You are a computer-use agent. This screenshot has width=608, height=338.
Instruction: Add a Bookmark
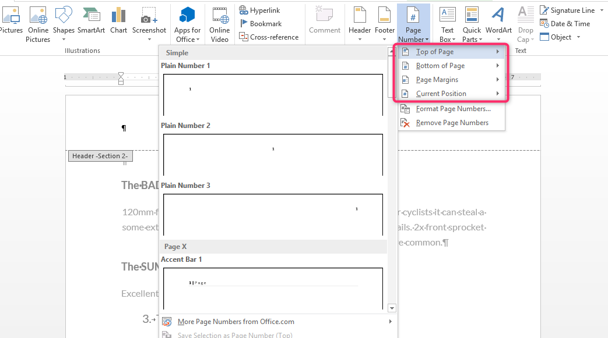click(261, 24)
